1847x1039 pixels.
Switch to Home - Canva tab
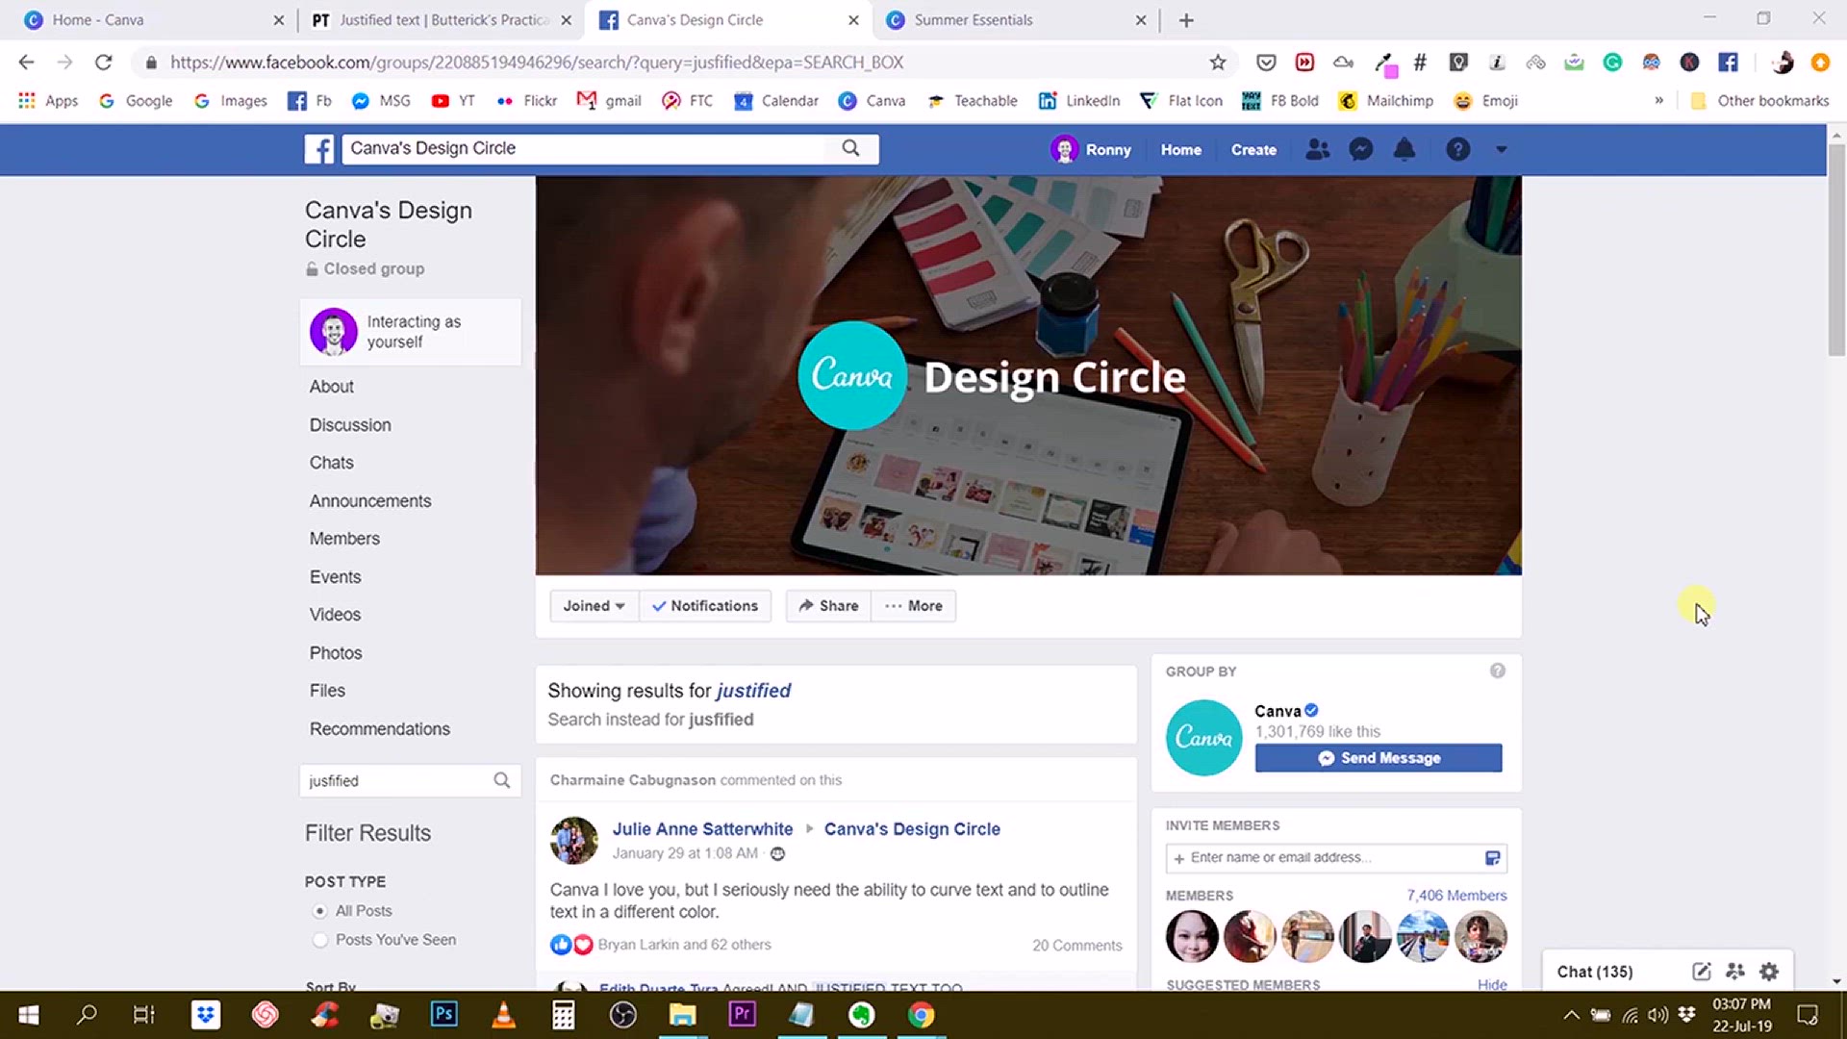tap(144, 20)
